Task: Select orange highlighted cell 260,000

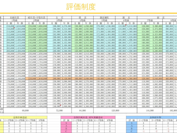Action: pyautogui.click(x=54, y=79)
